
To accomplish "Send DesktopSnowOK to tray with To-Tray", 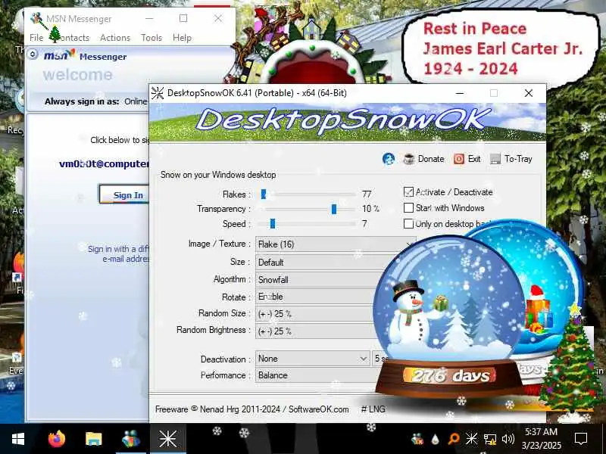I will coord(511,159).
